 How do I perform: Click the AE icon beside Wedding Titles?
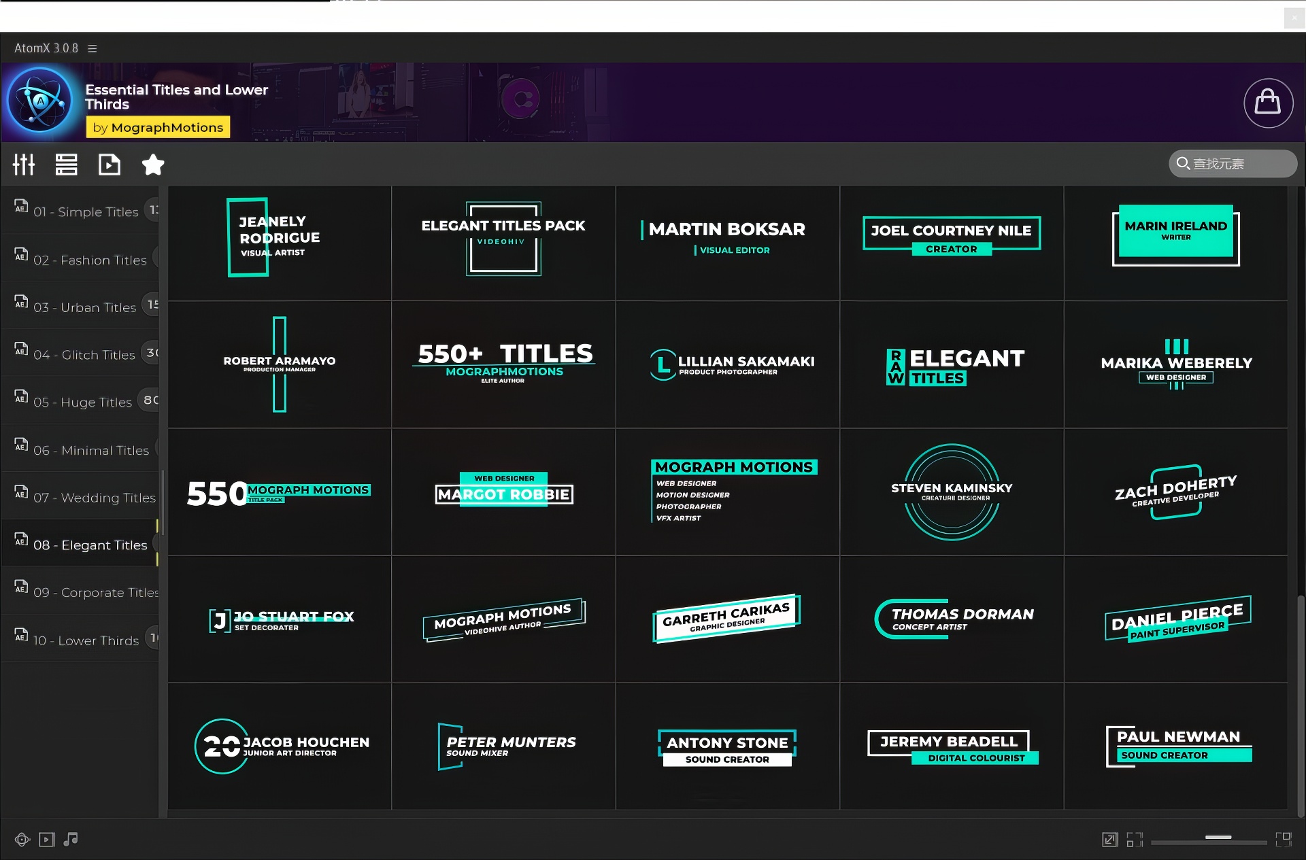(x=22, y=492)
